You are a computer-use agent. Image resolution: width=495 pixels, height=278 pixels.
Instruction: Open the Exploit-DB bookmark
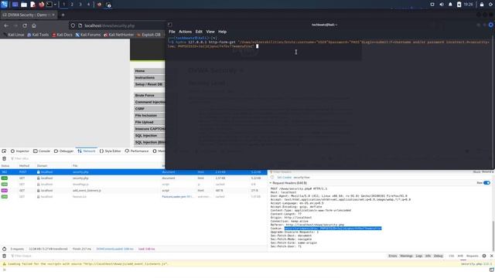click(148, 35)
